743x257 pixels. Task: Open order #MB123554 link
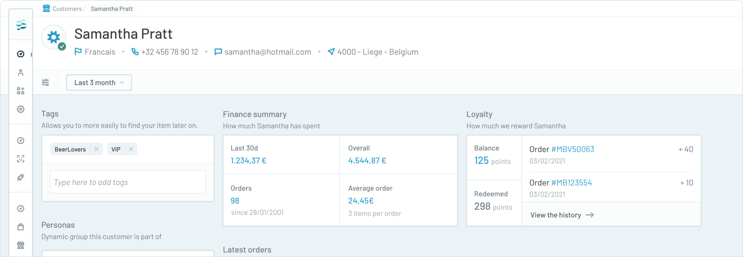(572, 183)
